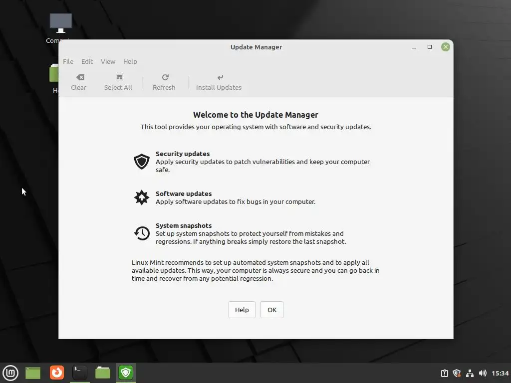This screenshot has width=511, height=383.
Task: Click the Software updates star icon
Action: [x=141, y=197]
